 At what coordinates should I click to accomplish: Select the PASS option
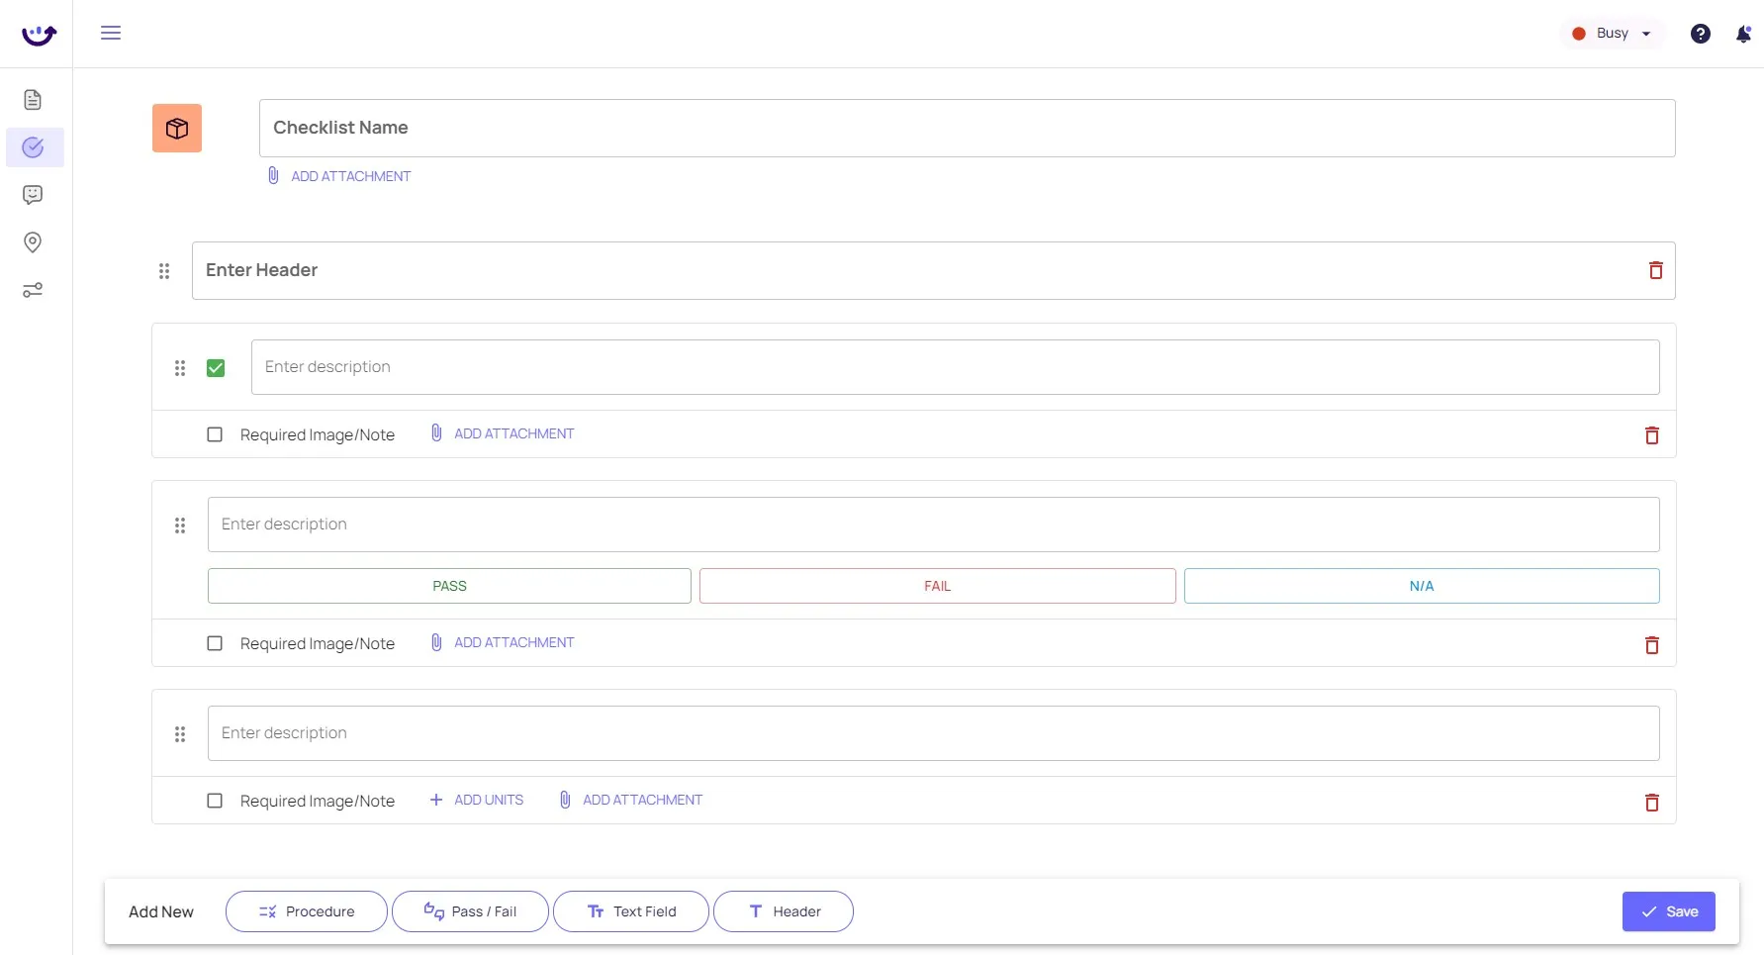pos(449,586)
